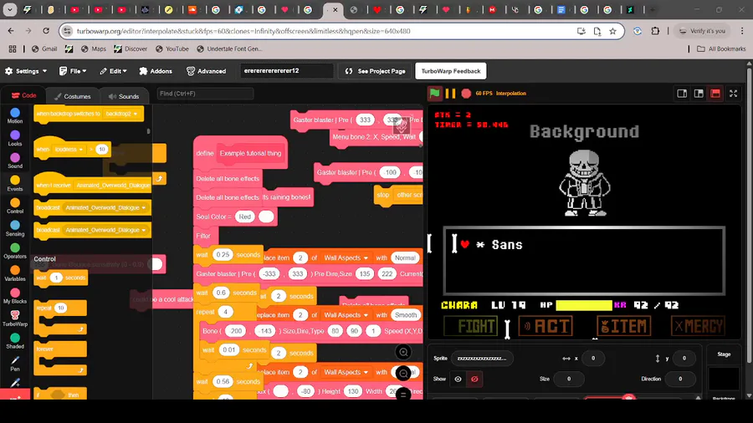Open the Settings dropdown menu
The image size is (753, 423).
[26, 71]
